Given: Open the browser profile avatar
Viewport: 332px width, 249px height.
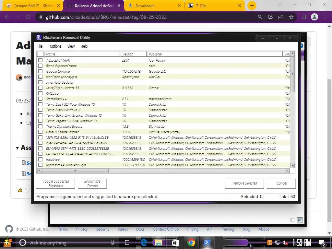Looking at the screenshot, I should (x=314, y=17).
